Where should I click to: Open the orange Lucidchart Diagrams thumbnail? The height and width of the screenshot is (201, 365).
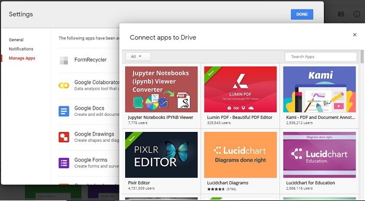240,155
